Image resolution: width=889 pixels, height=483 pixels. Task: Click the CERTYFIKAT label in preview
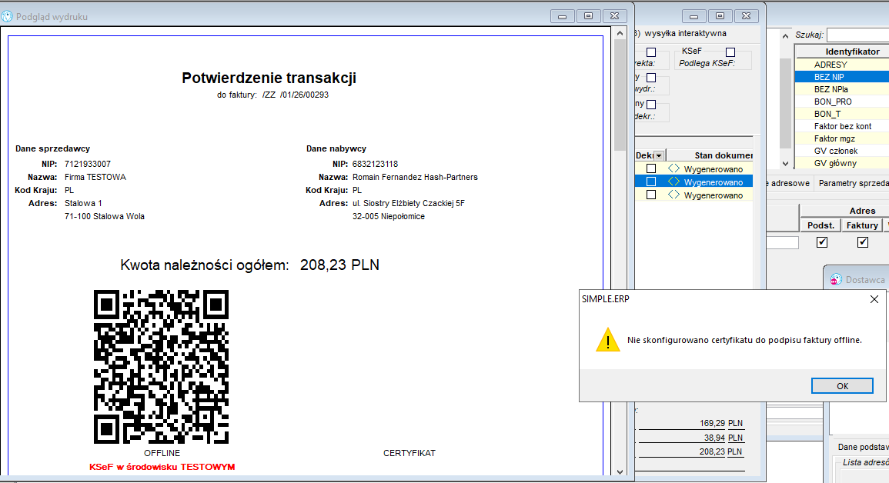pos(409,453)
